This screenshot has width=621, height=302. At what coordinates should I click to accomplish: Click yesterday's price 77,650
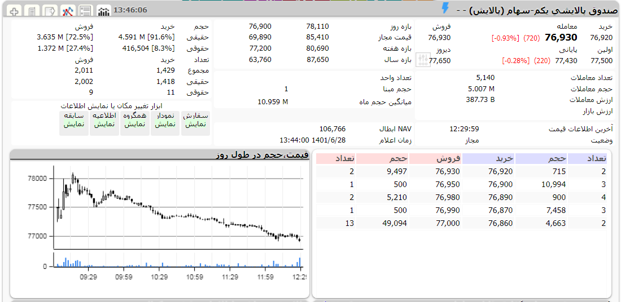click(x=440, y=61)
